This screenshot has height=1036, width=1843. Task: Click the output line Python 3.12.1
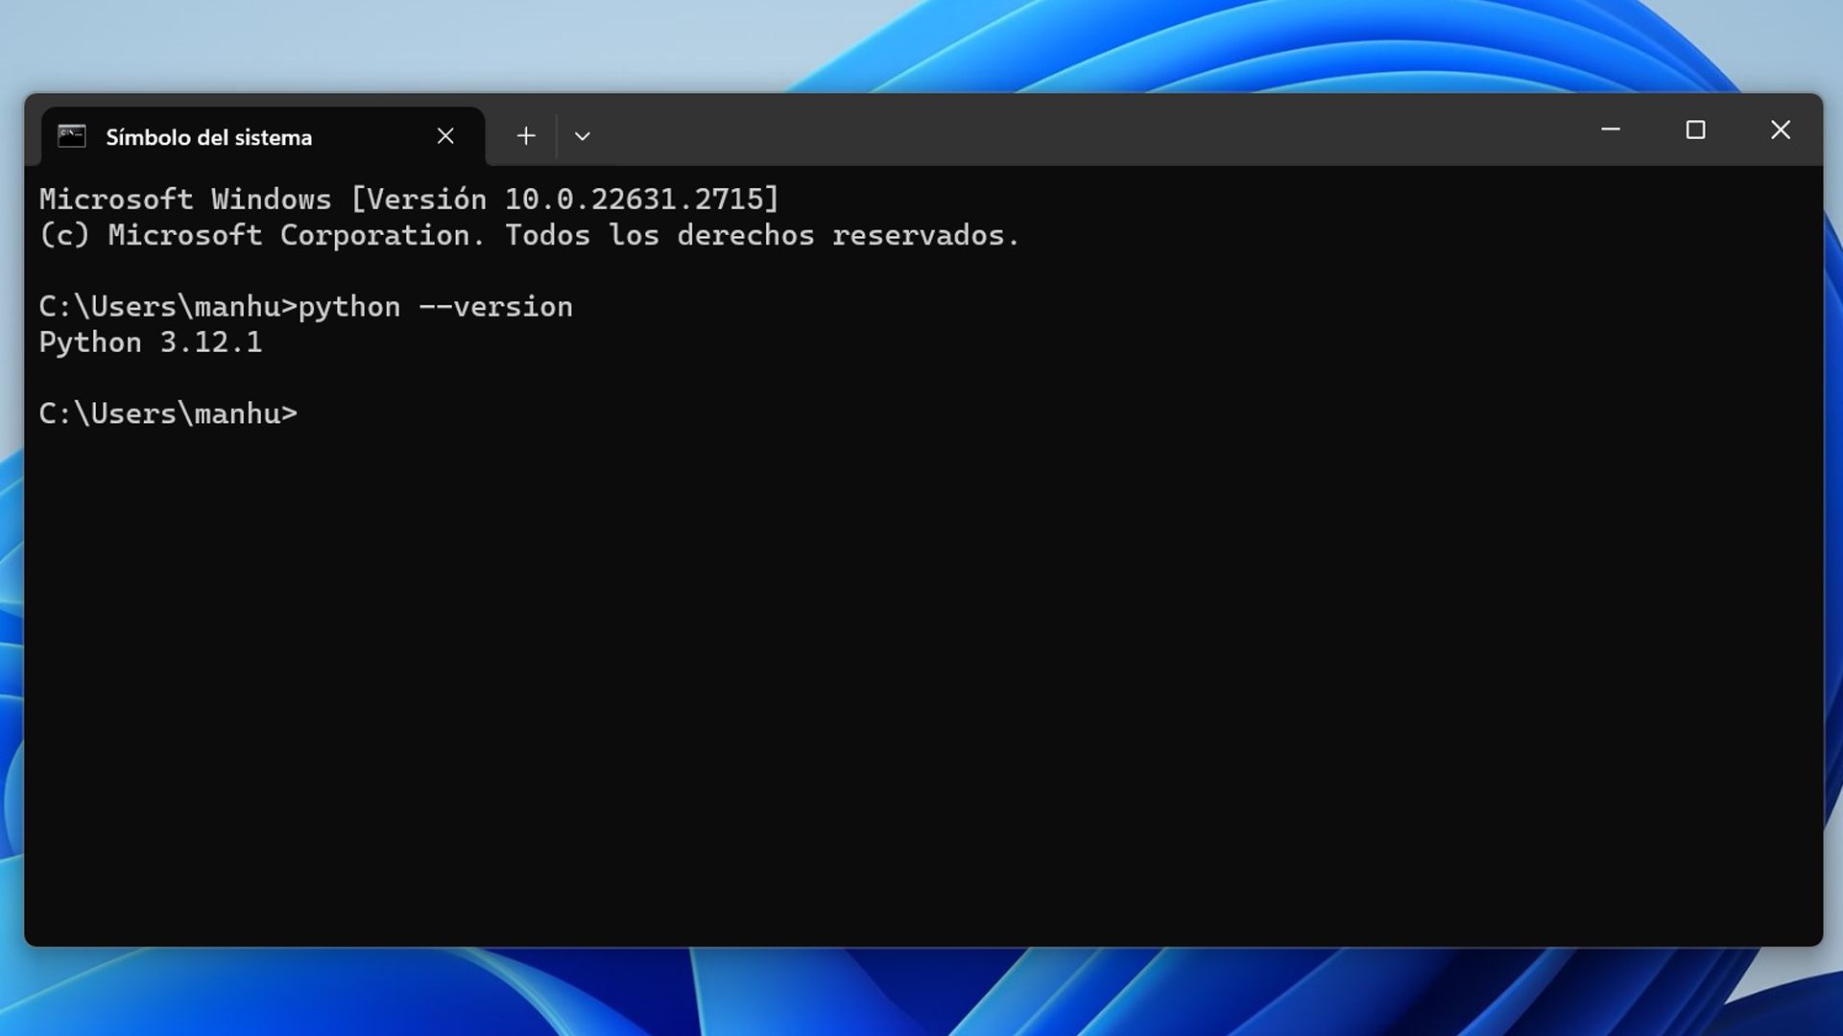pyautogui.click(x=149, y=341)
